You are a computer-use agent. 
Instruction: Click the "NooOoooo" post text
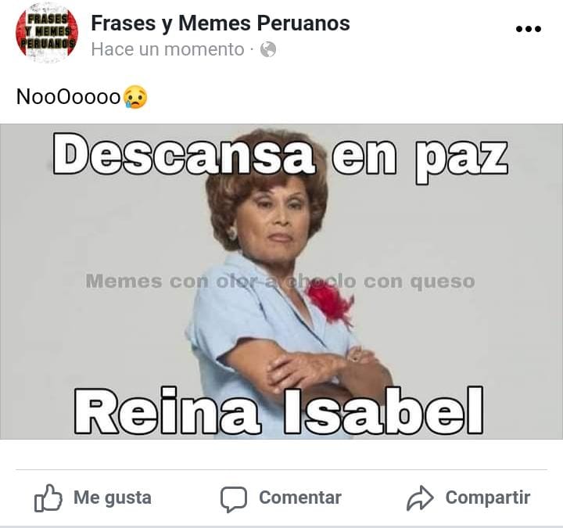pos(68,97)
